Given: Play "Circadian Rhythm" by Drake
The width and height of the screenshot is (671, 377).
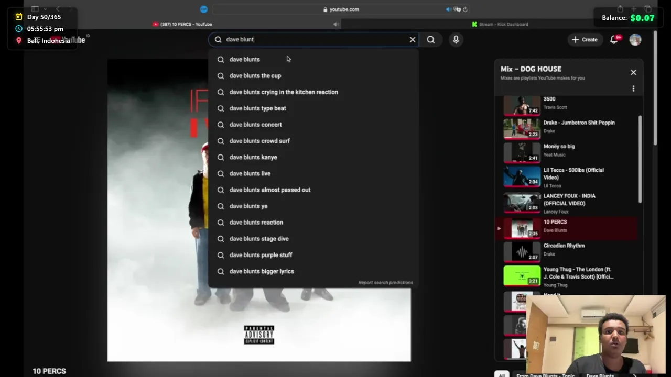Looking at the screenshot, I should click(566, 251).
